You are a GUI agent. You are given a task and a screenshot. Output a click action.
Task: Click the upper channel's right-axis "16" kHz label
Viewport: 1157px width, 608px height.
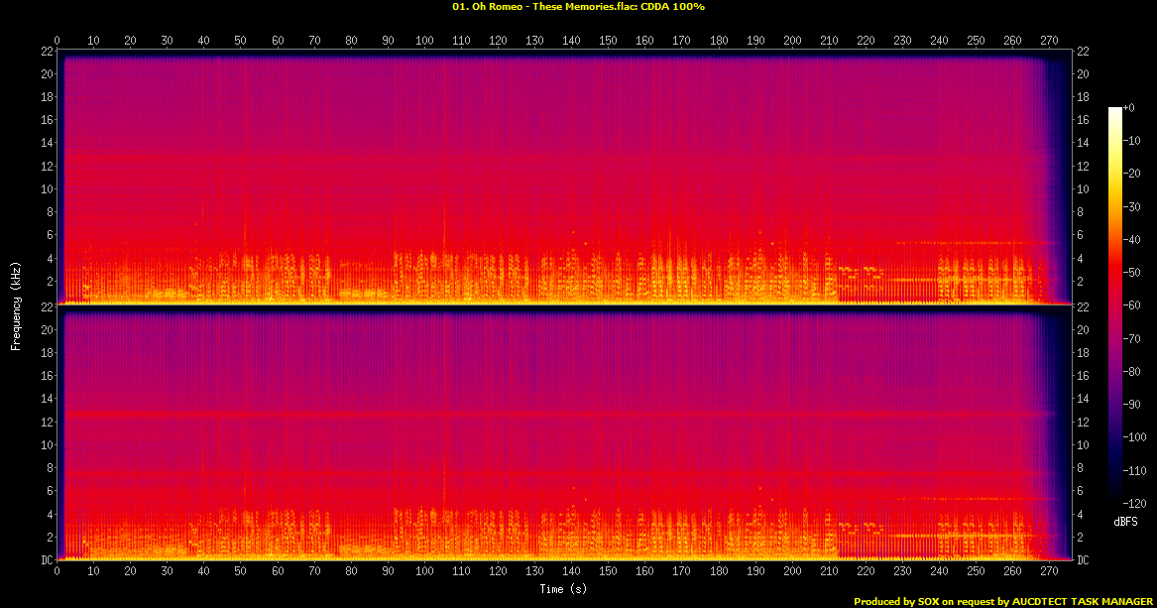[x=1083, y=120]
